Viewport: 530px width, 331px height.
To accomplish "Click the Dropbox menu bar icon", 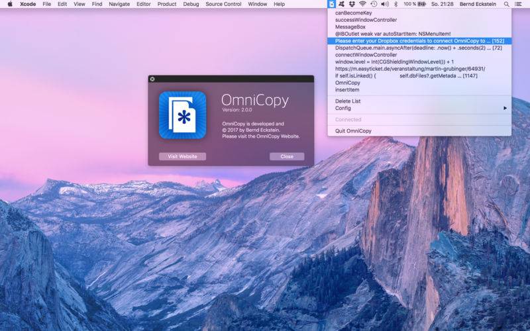I will 352,4.
